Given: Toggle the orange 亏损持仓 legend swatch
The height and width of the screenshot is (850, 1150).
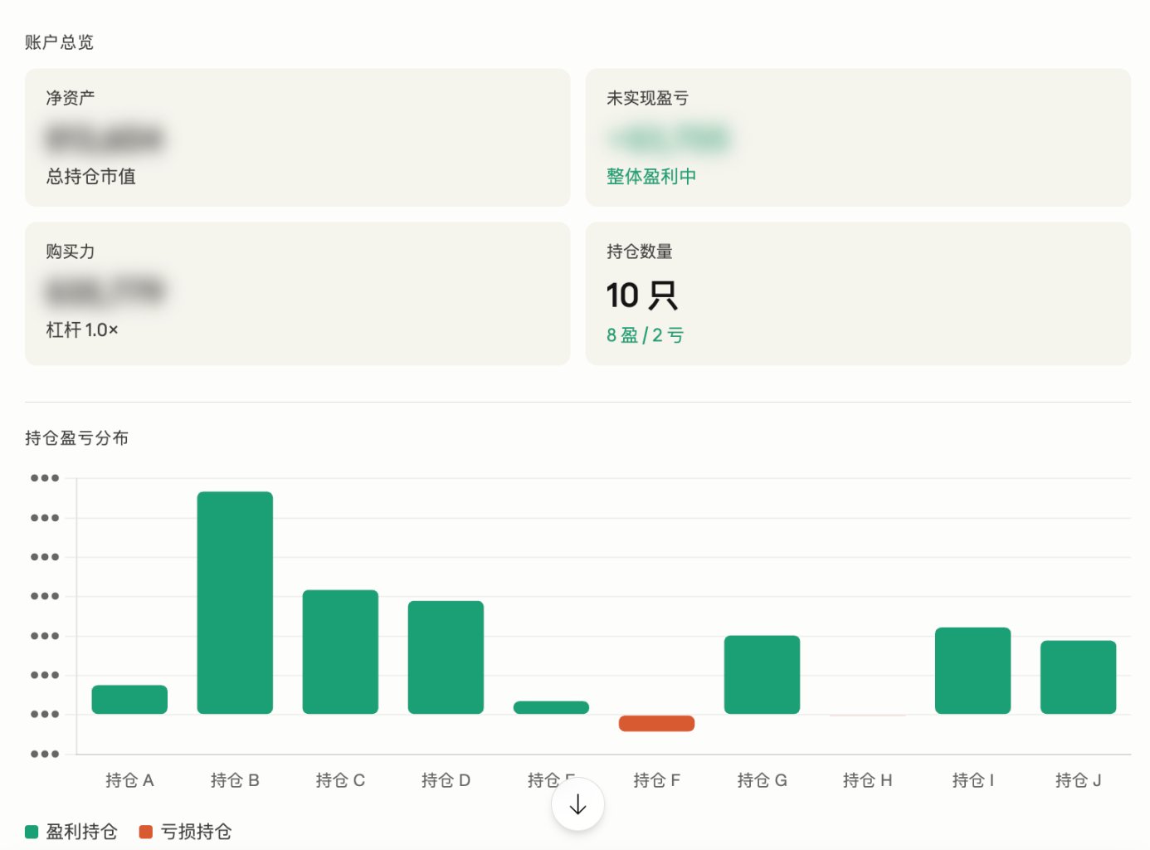Looking at the screenshot, I should [146, 832].
